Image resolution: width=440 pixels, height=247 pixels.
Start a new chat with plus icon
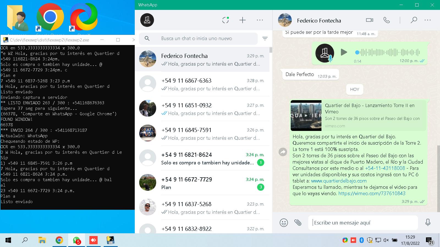click(243, 20)
